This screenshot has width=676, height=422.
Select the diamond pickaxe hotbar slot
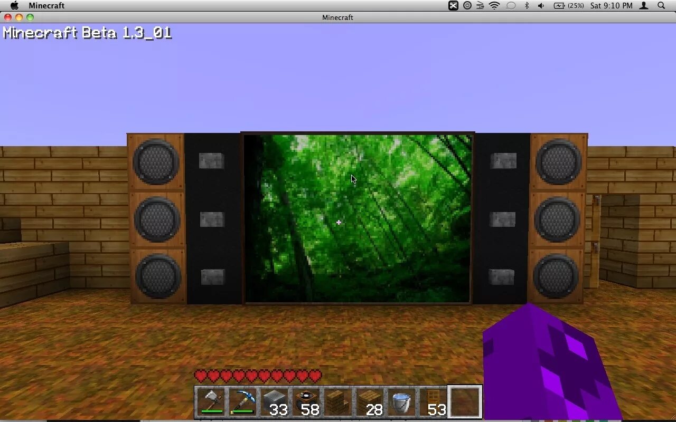(x=243, y=402)
